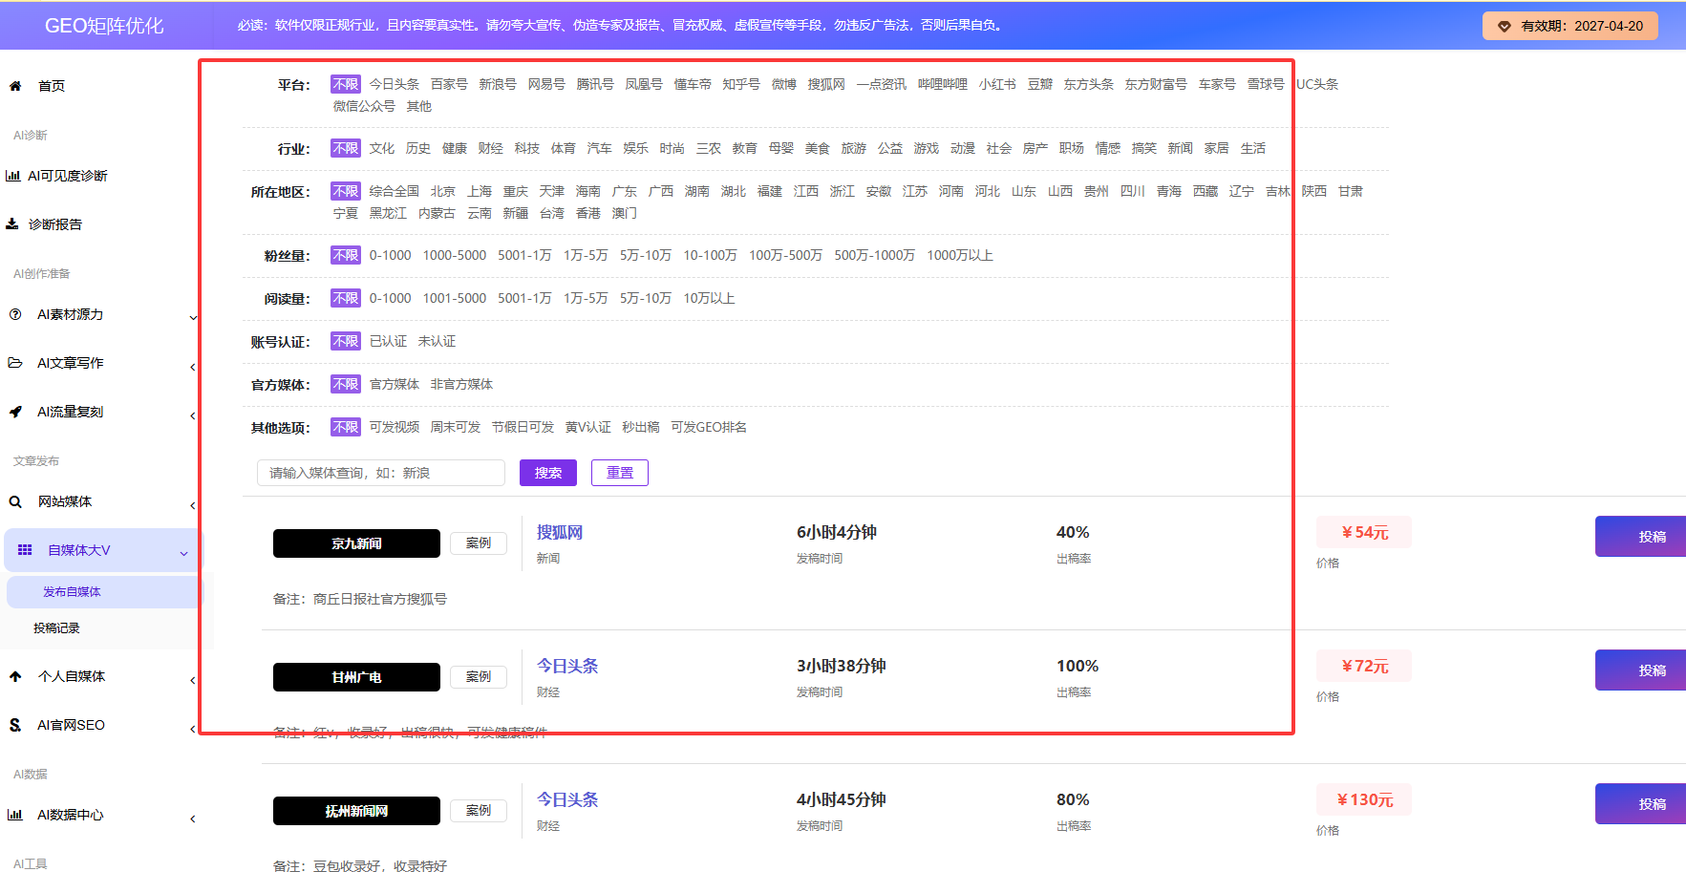The height and width of the screenshot is (872, 1686).
Task: Open 案例 for 京九新闻
Action: point(479,543)
